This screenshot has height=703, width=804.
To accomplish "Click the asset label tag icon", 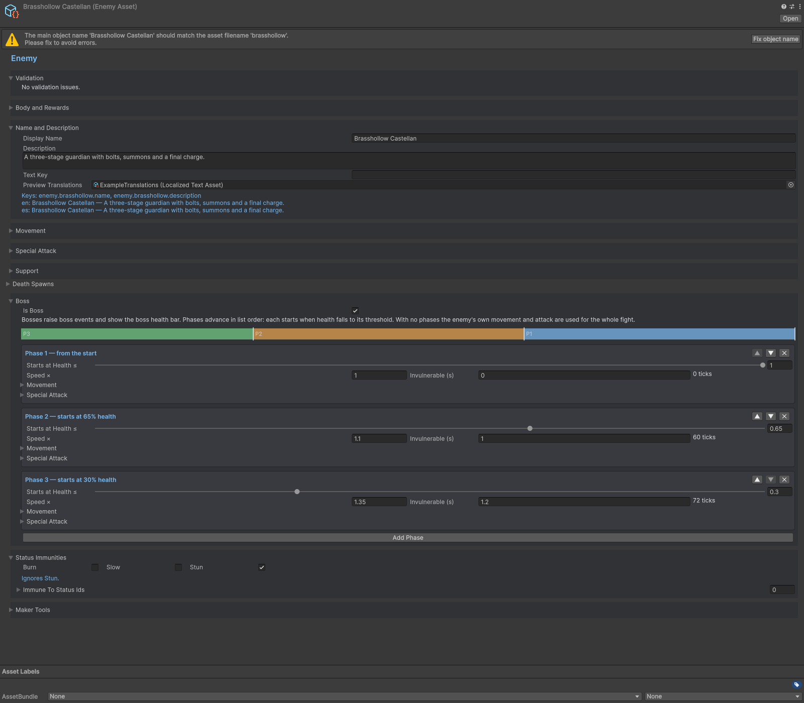I will 796,684.
